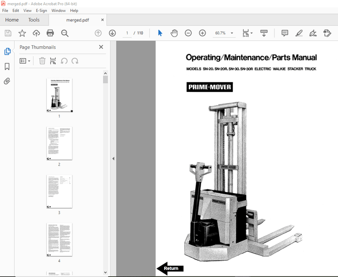The image size is (338, 277).
Task: Select page 2 thumbnail
Action: coord(59,143)
